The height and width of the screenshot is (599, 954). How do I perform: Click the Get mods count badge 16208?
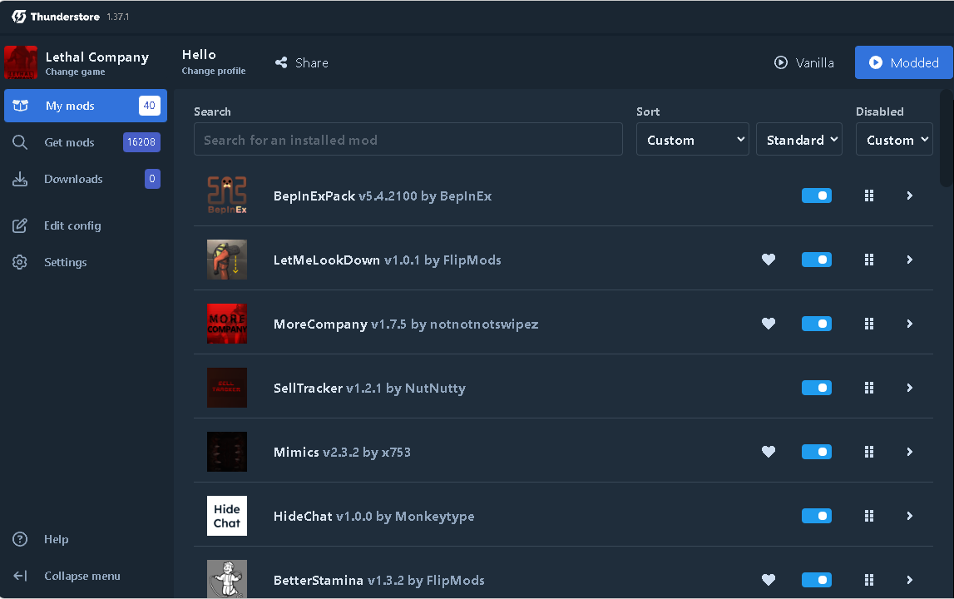coord(141,141)
